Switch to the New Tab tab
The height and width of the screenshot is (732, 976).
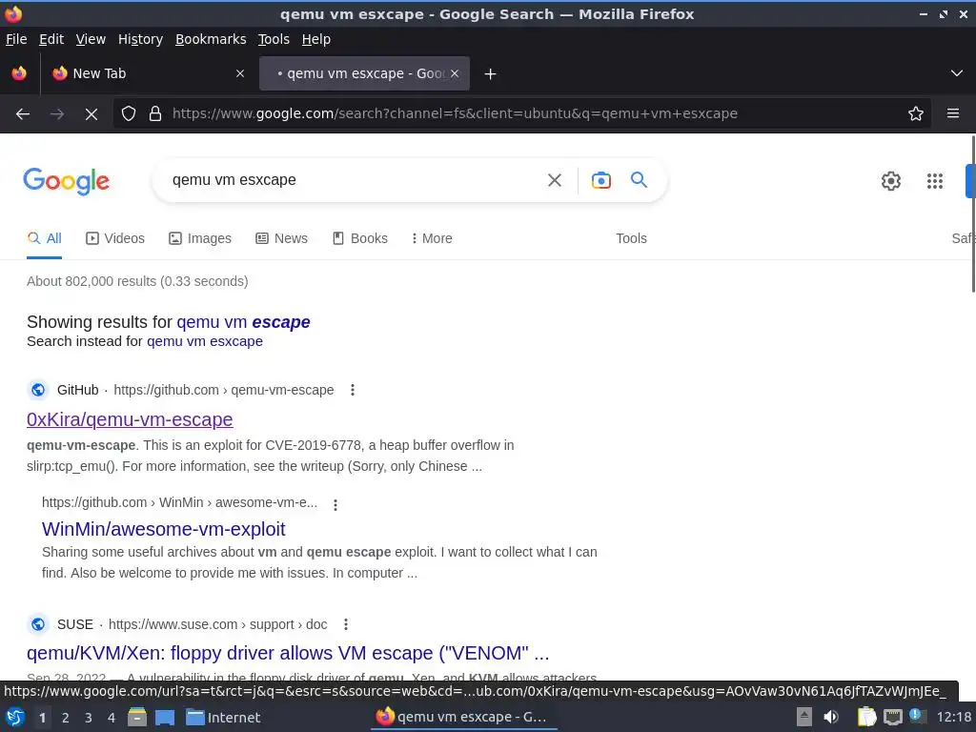pyautogui.click(x=148, y=73)
